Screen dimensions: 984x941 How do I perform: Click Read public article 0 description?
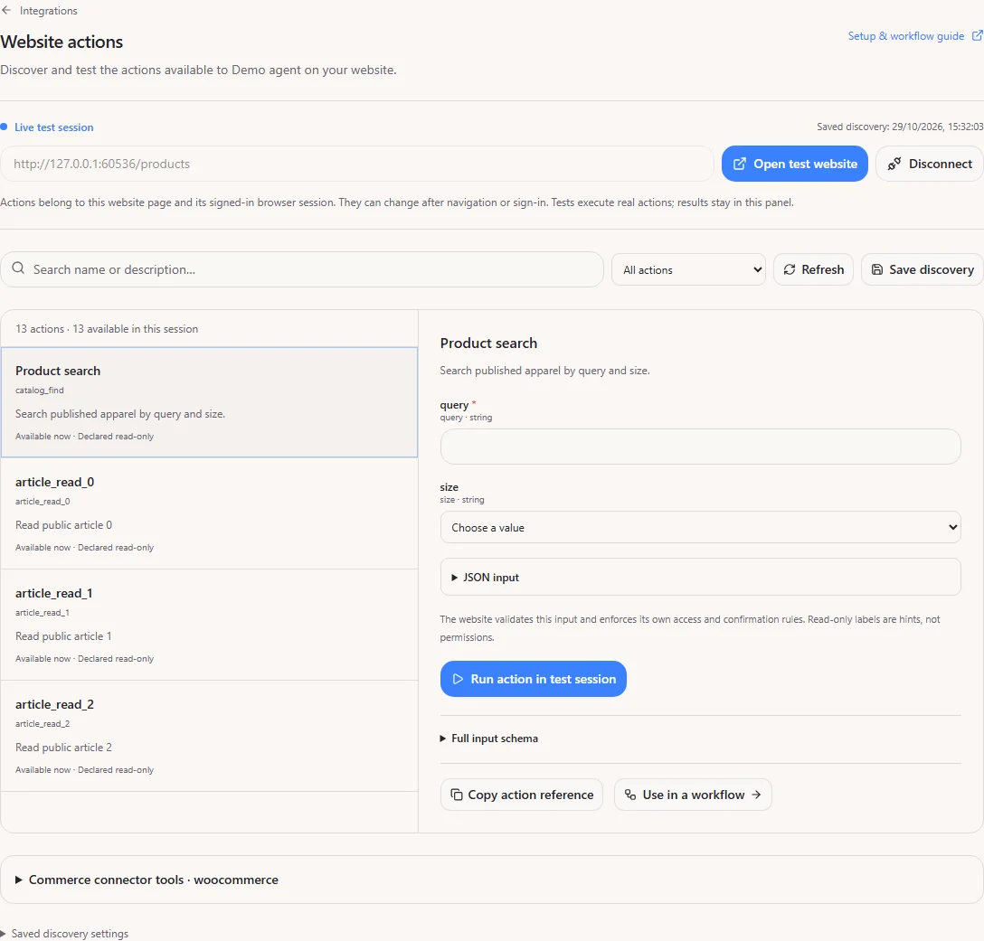click(64, 525)
